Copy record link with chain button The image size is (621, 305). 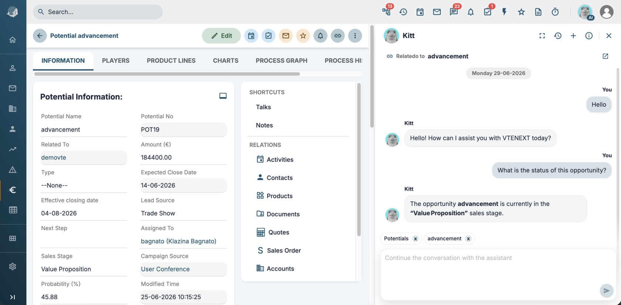coord(338,36)
